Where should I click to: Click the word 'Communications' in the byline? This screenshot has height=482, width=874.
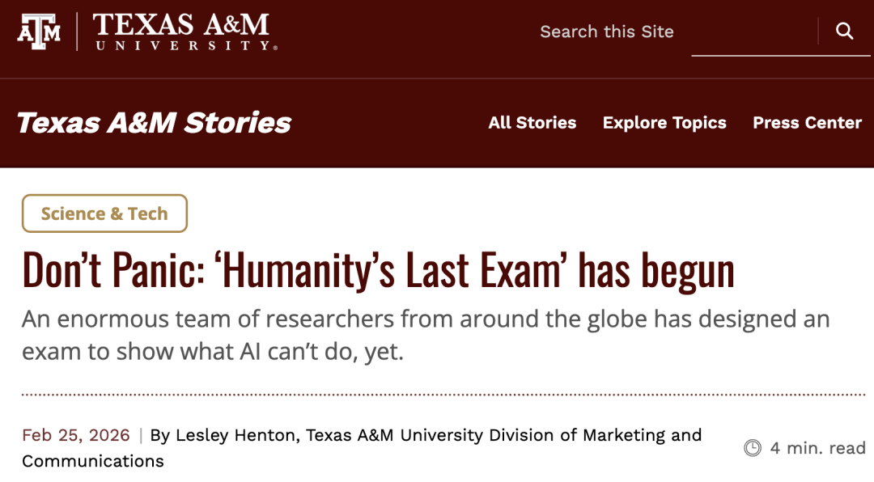[93, 461]
